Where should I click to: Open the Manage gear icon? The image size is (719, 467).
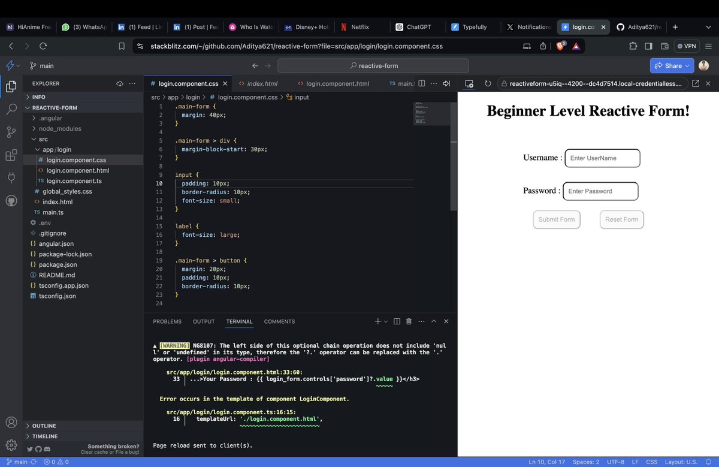(11, 445)
